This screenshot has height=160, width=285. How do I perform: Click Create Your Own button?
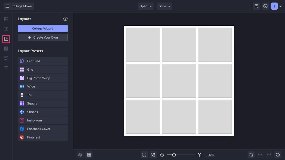pyautogui.click(x=43, y=37)
